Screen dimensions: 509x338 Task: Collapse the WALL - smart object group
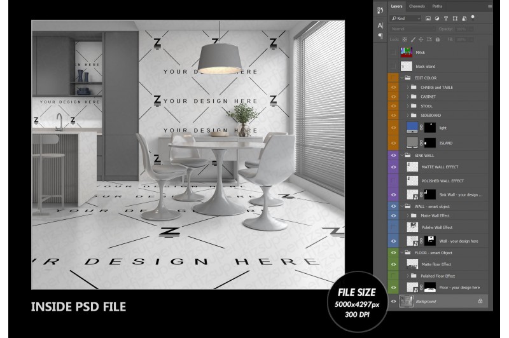coord(402,206)
